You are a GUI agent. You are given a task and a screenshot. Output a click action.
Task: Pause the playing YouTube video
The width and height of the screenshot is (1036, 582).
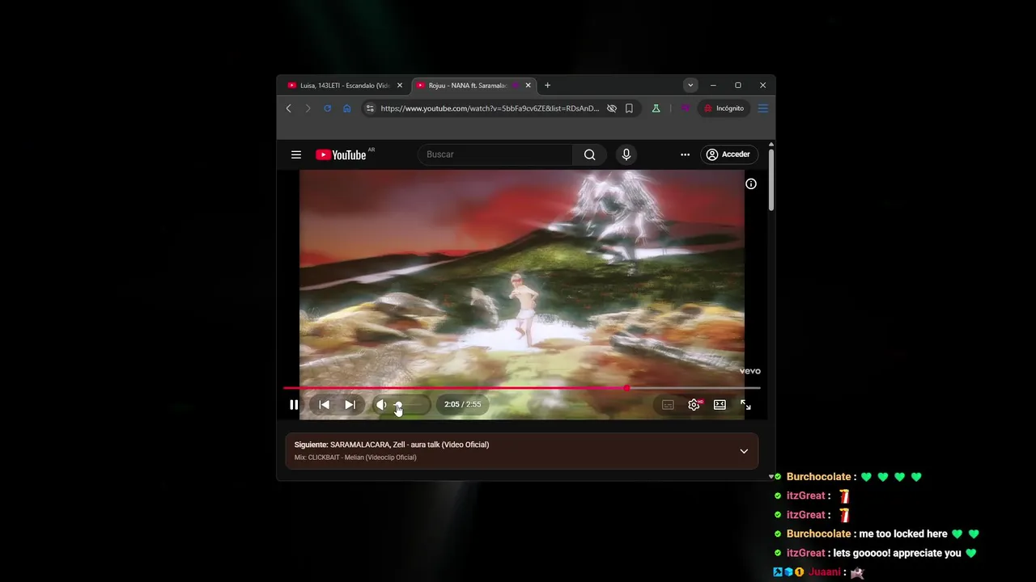pos(294,405)
